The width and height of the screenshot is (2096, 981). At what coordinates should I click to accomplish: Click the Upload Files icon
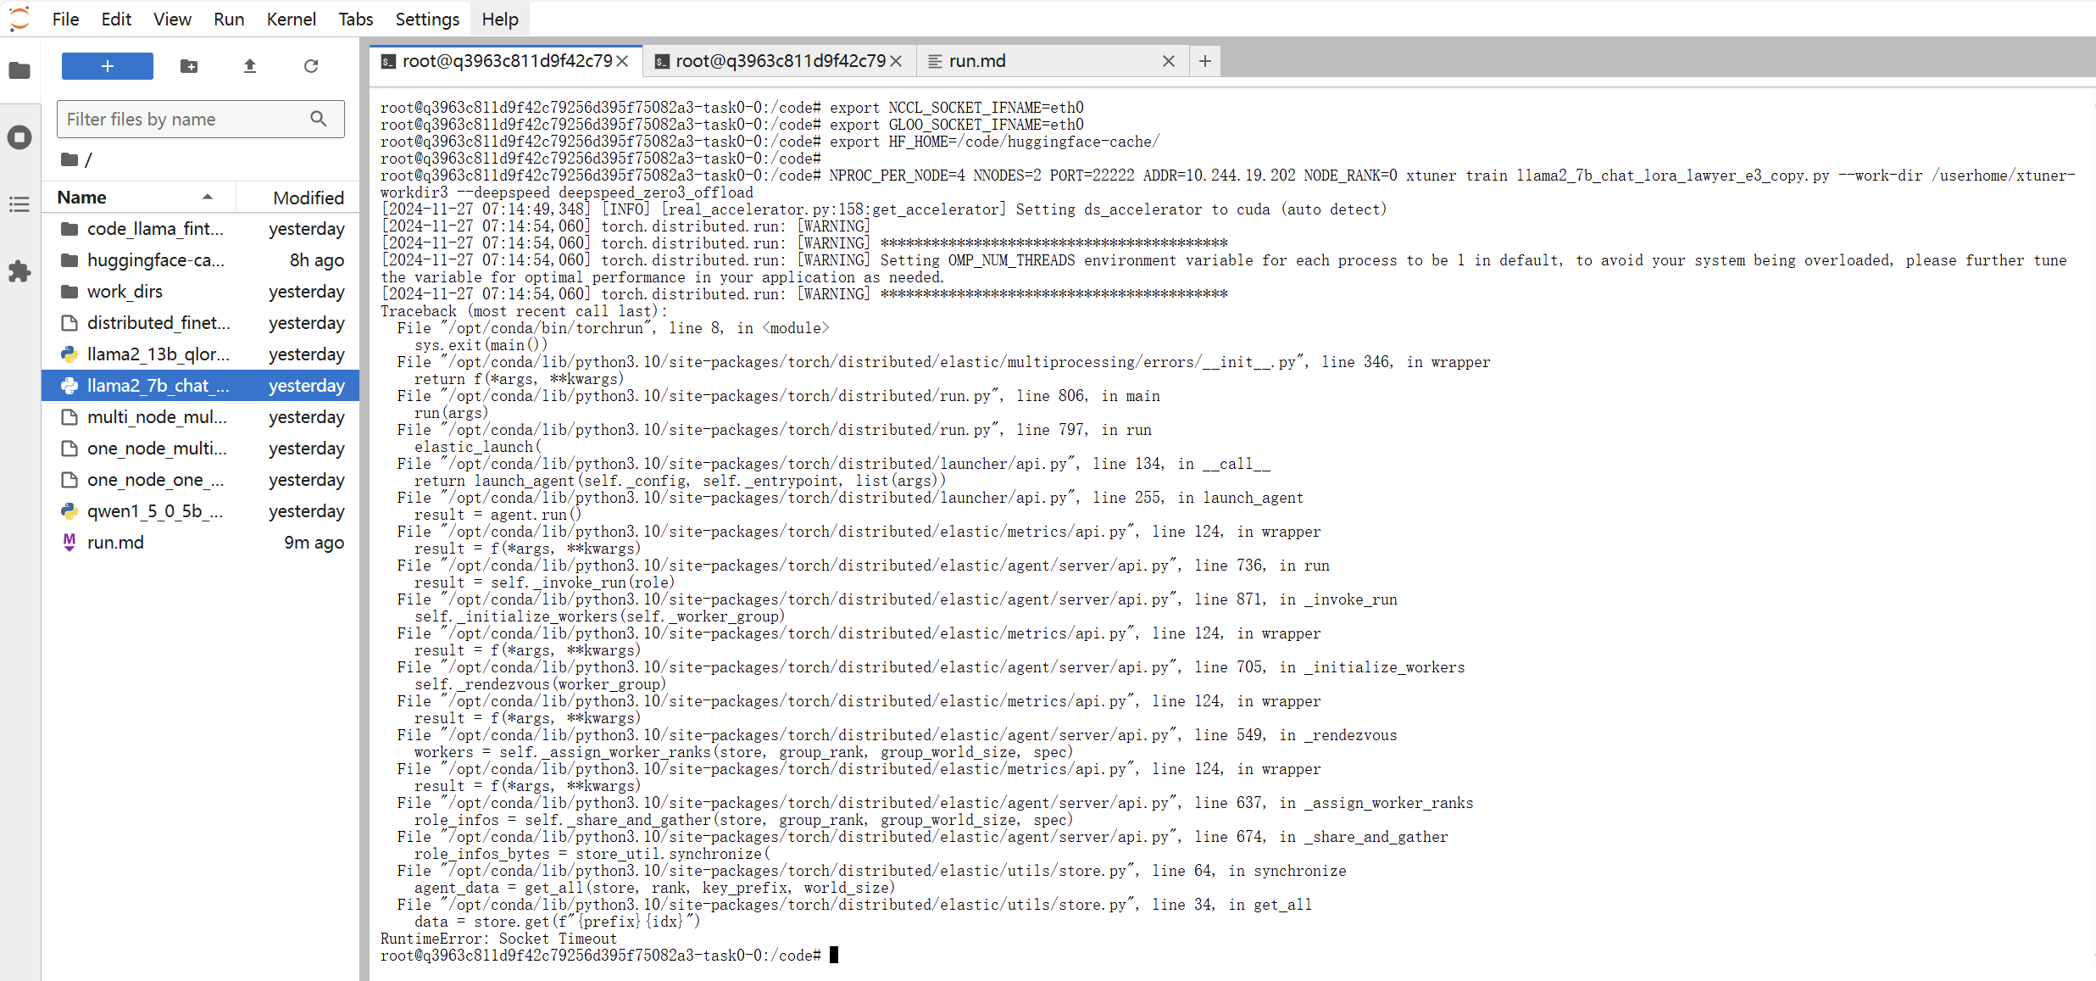250,66
